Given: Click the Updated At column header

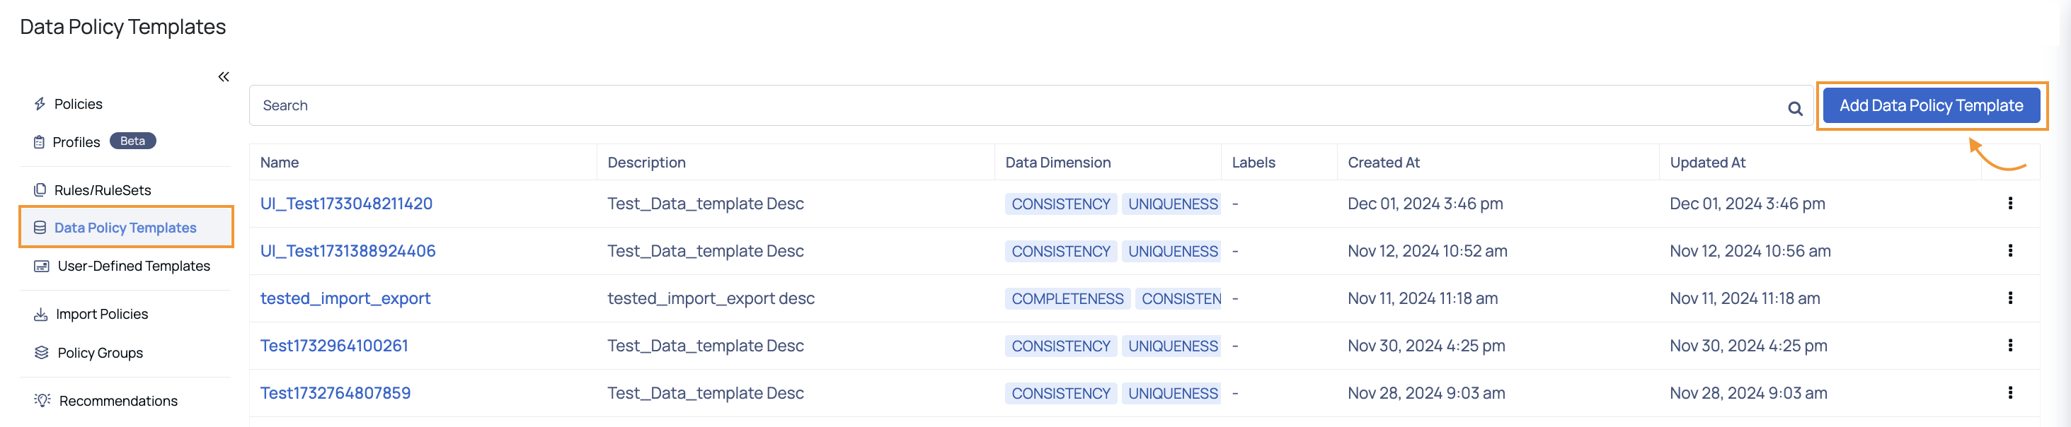Looking at the screenshot, I should click(1706, 162).
